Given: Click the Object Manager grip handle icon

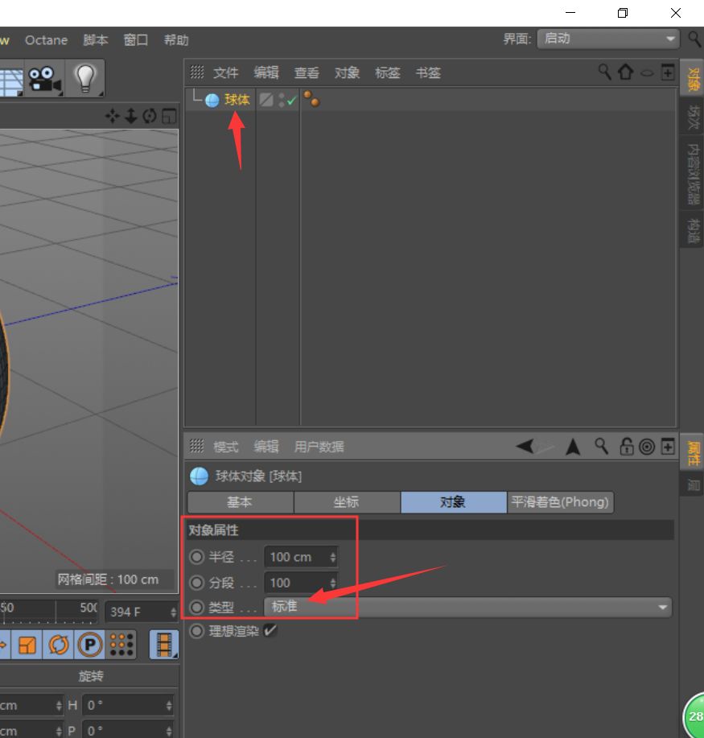Looking at the screenshot, I should pyautogui.click(x=196, y=72).
